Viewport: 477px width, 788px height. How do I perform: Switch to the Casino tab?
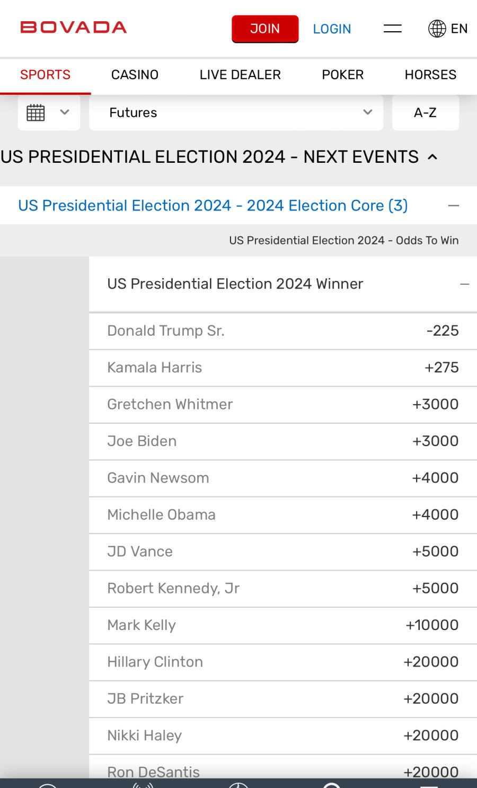(135, 75)
